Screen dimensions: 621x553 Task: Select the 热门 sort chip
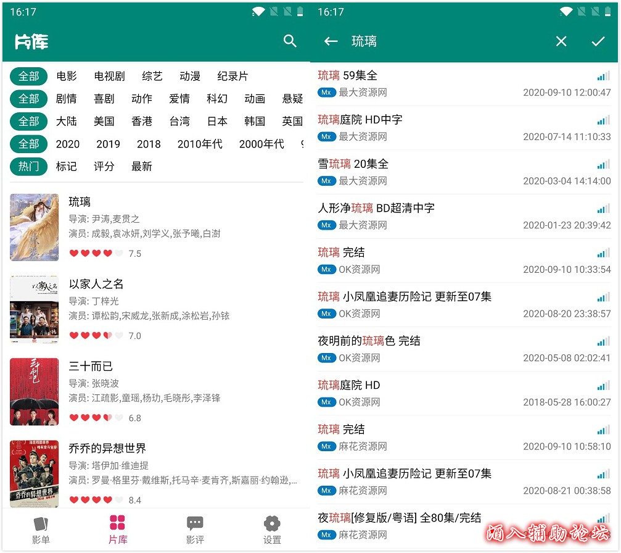pos(28,167)
